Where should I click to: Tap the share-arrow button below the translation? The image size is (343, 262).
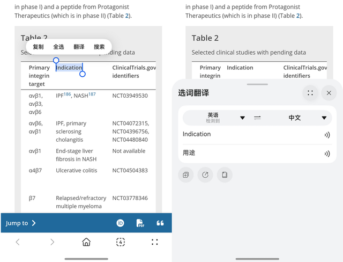(205, 174)
